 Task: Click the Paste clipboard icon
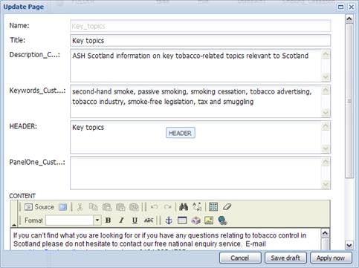tap(107, 207)
